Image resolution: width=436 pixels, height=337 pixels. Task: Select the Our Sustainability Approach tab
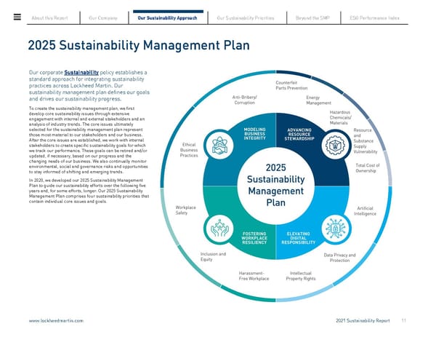click(x=166, y=17)
